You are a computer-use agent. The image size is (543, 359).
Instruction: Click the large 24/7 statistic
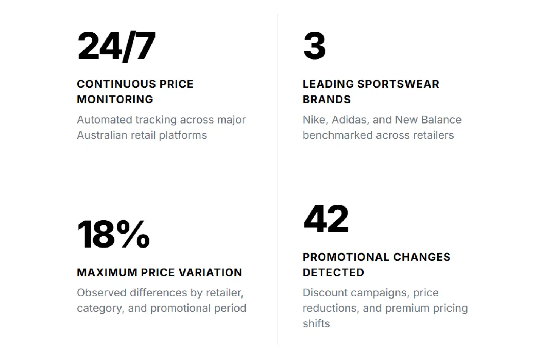tap(116, 46)
